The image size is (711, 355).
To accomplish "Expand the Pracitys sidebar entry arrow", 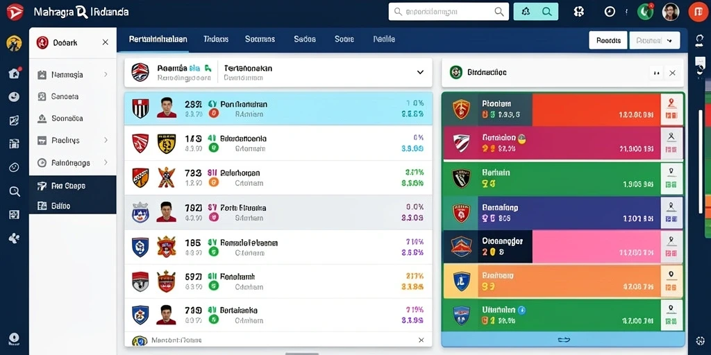I will coord(106,140).
